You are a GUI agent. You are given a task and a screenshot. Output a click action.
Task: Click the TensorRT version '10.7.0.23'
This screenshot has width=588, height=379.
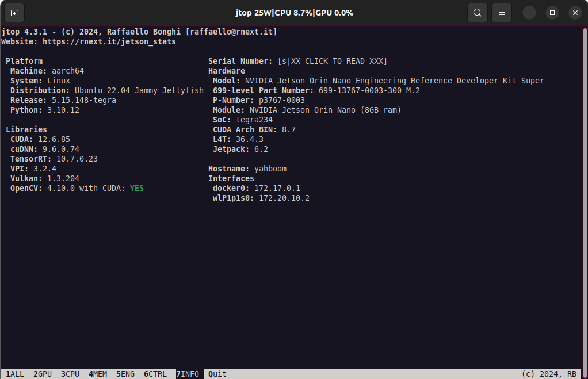point(77,159)
